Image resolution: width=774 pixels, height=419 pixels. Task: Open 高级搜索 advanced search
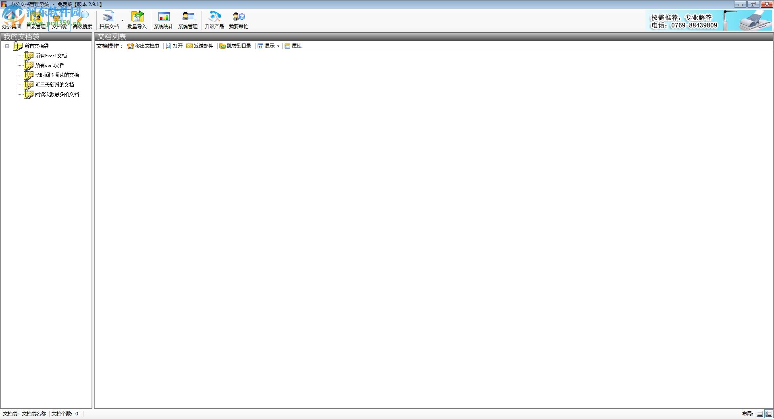[83, 20]
